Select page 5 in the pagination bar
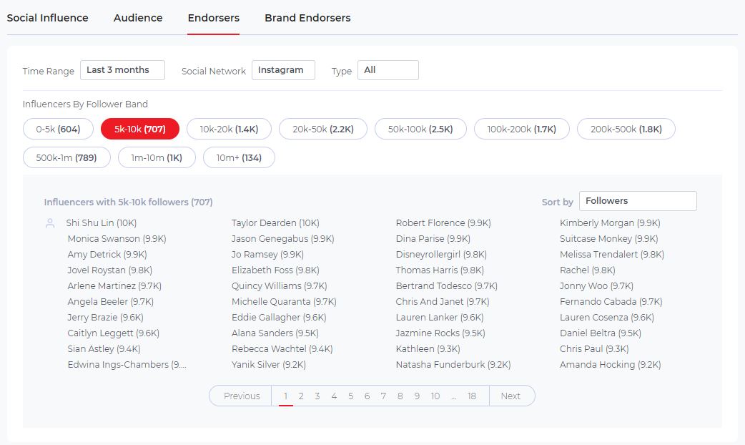The image size is (745, 445). (x=350, y=396)
